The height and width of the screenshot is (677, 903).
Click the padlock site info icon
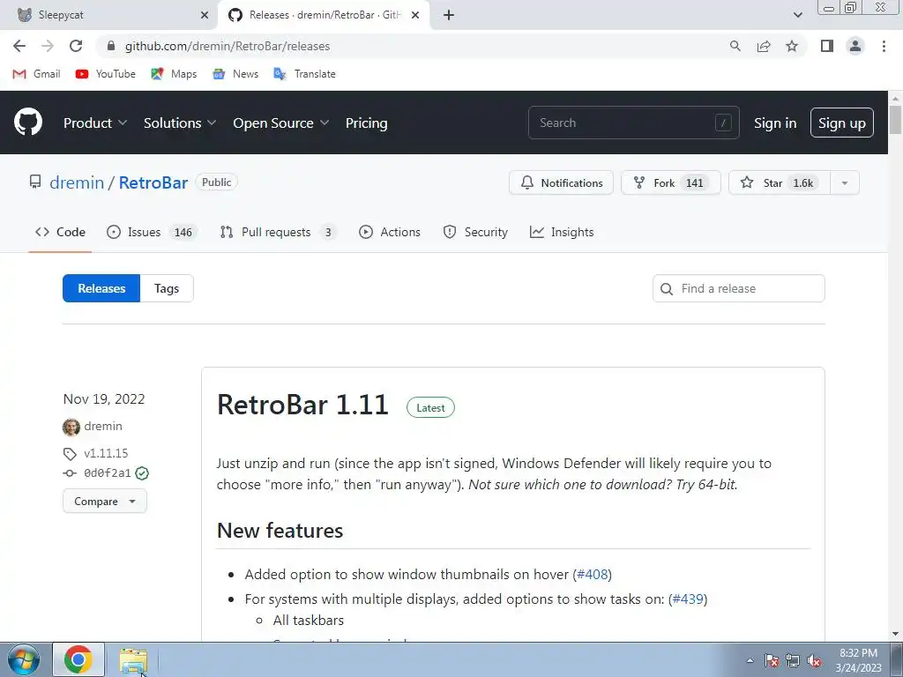111,46
